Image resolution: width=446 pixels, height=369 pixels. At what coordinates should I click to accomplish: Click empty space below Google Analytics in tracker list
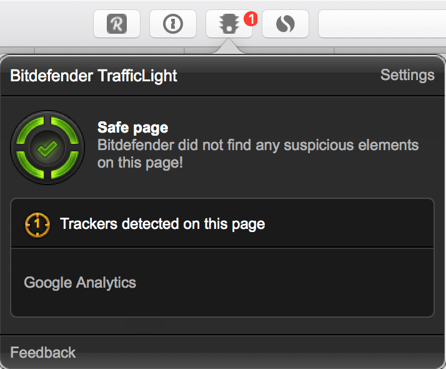pos(222,306)
